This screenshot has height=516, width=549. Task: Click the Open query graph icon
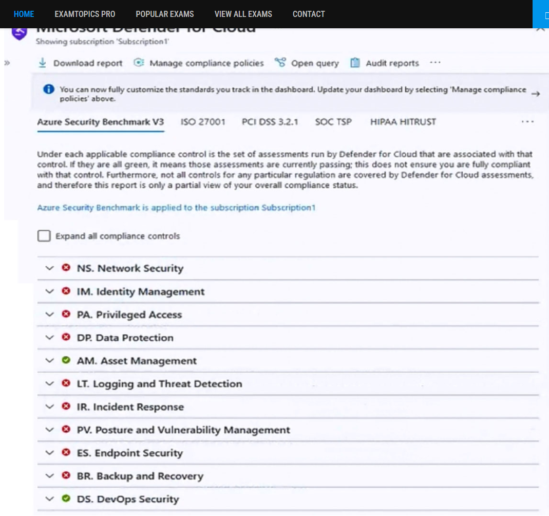tap(280, 63)
